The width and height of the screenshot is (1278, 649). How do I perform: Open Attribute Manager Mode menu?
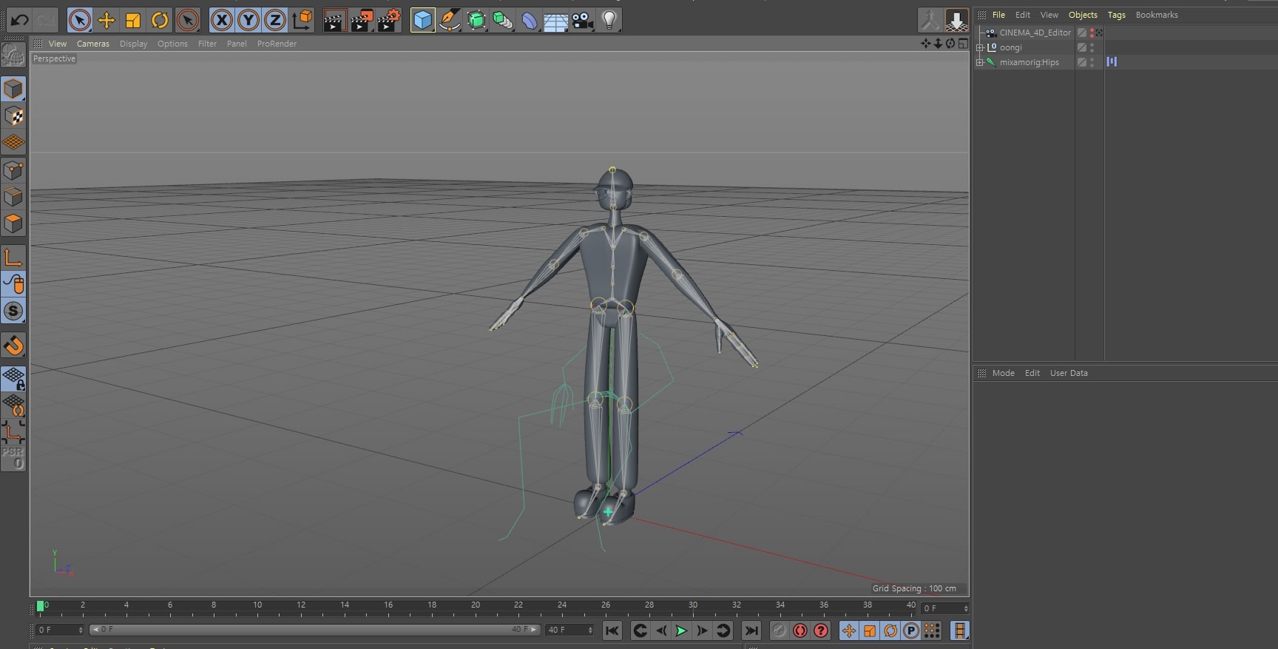click(x=1003, y=373)
